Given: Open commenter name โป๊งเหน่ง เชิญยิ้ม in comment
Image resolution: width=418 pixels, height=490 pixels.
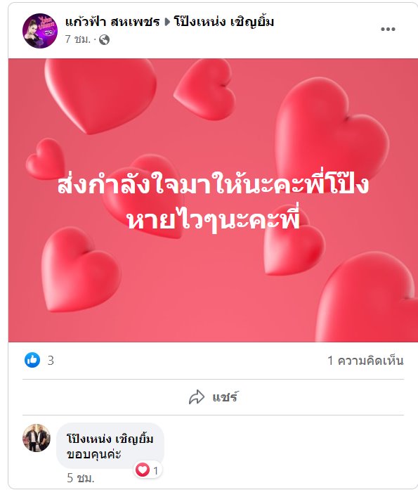Looking at the screenshot, I should (110, 439).
